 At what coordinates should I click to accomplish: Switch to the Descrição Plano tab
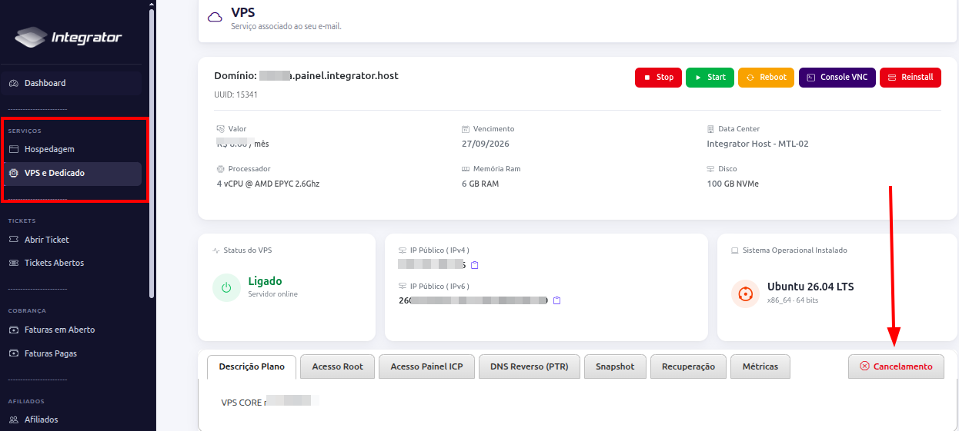[x=252, y=366]
